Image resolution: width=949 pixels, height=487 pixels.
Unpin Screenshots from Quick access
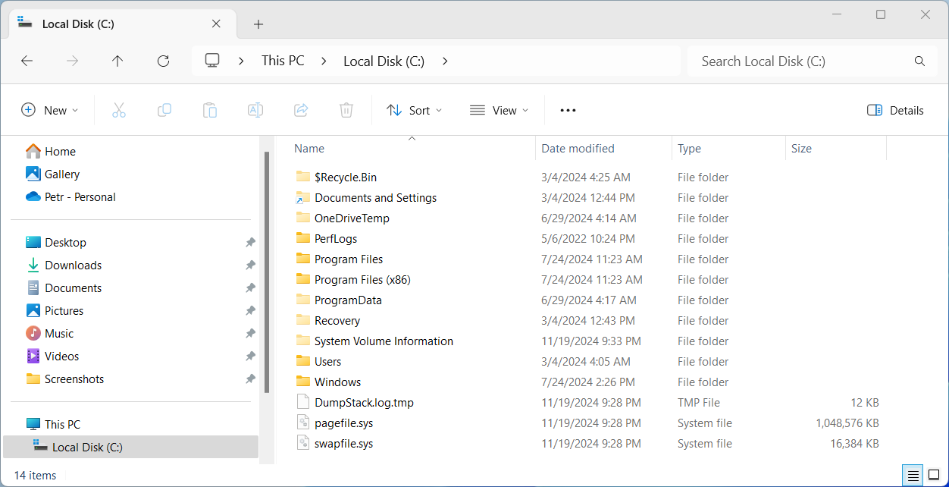(x=250, y=379)
